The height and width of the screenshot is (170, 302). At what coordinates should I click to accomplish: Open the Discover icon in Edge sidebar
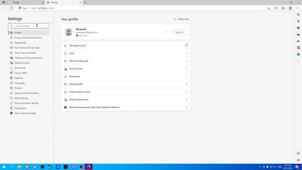298,21
